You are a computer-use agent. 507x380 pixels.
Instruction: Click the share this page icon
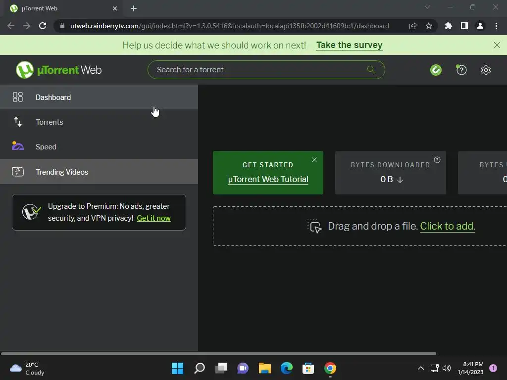pyautogui.click(x=413, y=26)
